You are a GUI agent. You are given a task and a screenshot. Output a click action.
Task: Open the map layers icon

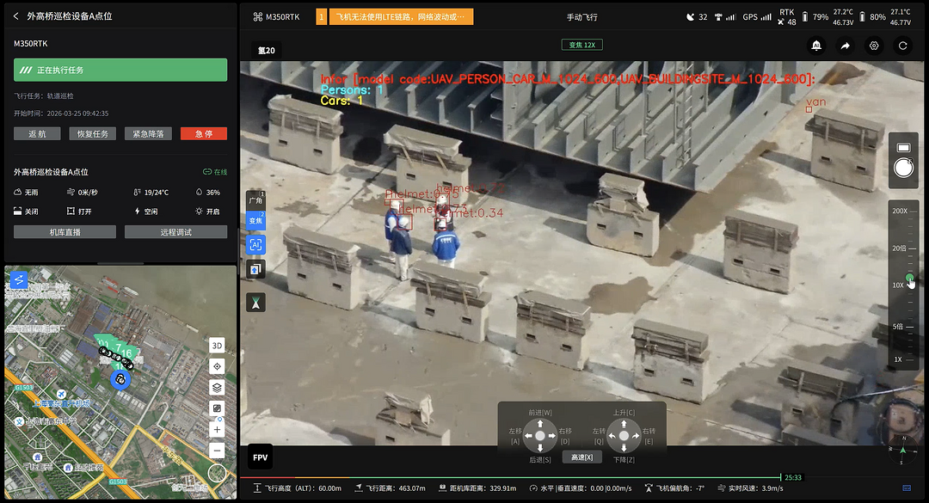218,388
